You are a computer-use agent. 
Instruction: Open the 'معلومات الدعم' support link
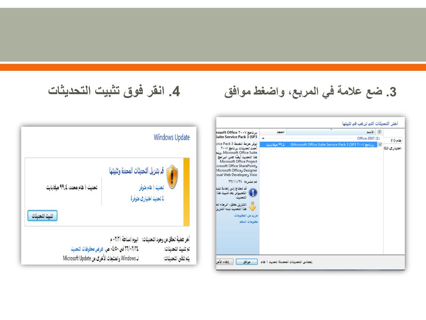point(248,222)
